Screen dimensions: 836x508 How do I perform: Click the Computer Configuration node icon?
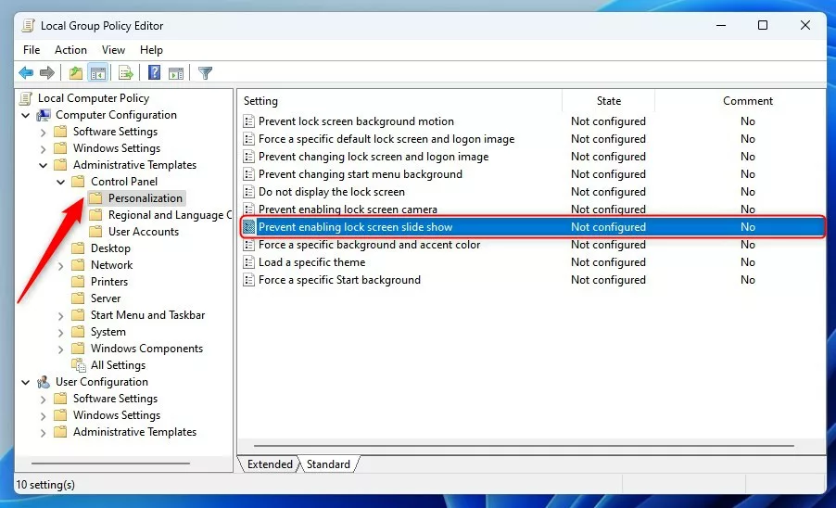coord(44,115)
